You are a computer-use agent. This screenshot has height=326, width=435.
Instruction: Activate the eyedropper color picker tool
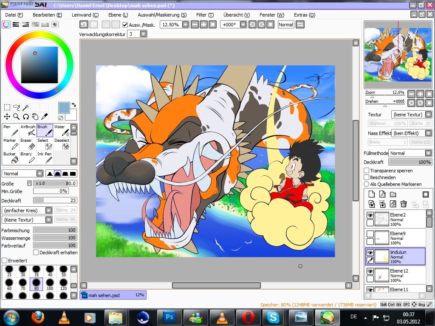click(x=44, y=117)
